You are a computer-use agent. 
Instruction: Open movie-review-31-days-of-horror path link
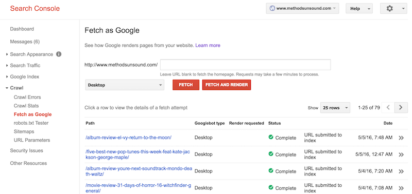pyautogui.click(x=139, y=188)
